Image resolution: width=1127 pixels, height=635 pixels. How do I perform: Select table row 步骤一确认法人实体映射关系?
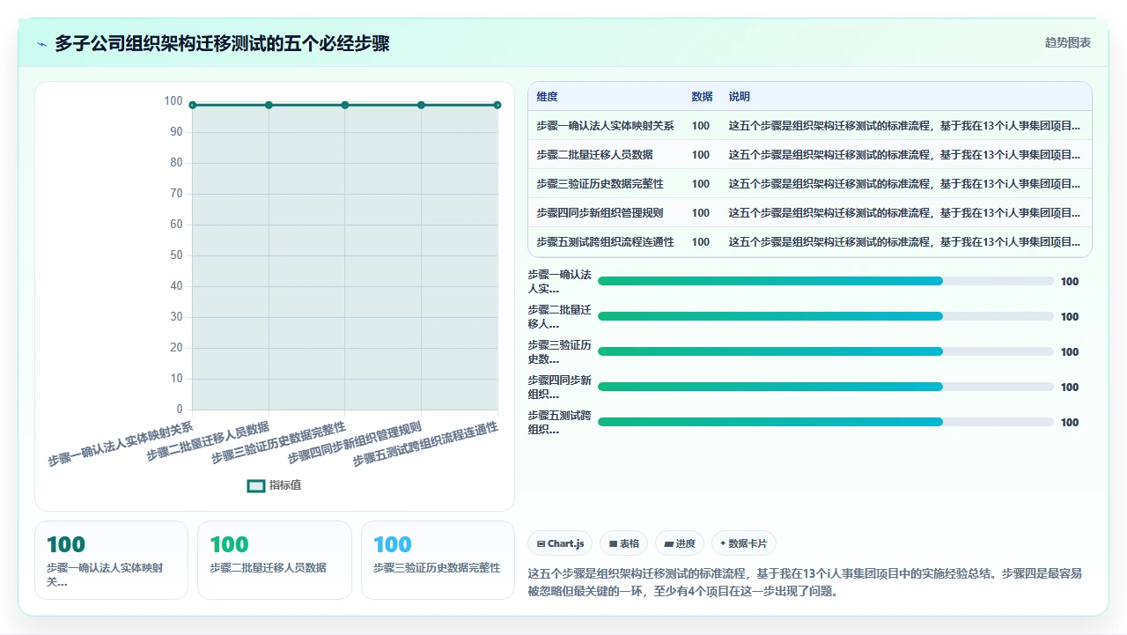pos(809,126)
